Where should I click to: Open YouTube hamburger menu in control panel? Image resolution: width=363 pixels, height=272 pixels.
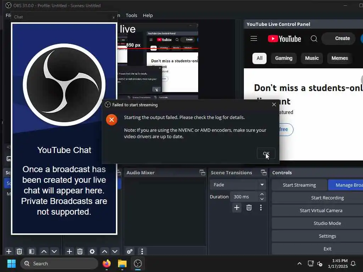(254, 38)
